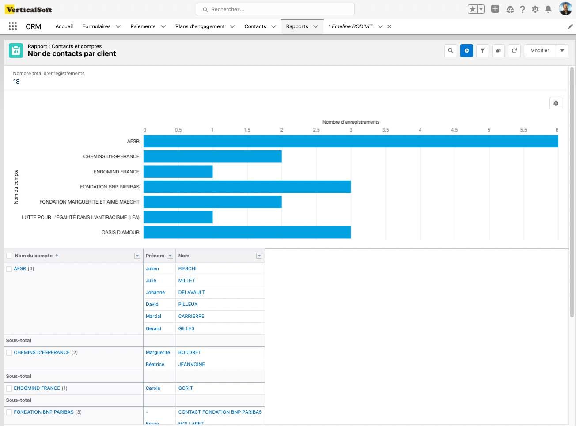Open first name link Johanne
The height and width of the screenshot is (426, 576).
155,292
